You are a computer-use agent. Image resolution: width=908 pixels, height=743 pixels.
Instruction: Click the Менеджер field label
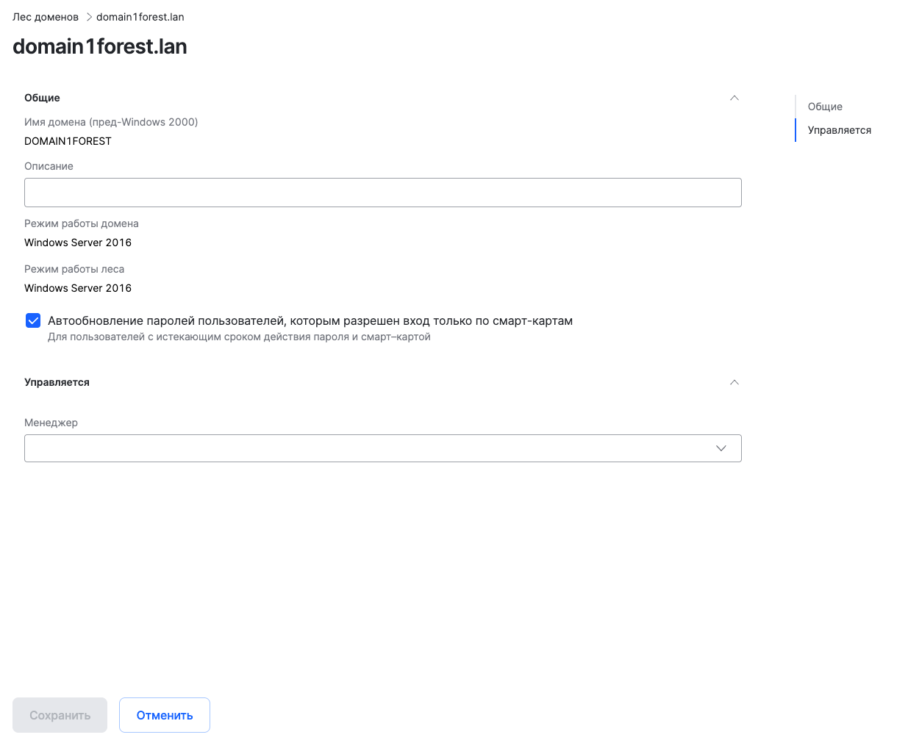click(51, 423)
